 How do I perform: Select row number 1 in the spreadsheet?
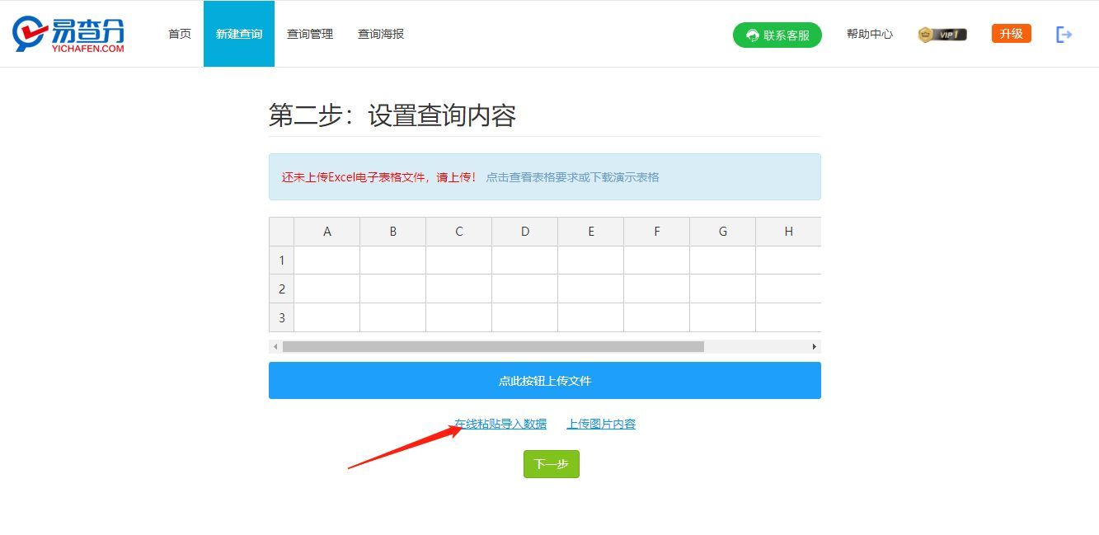pos(281,260)
